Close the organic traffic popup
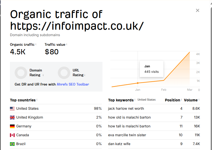Screen dimensions: 212x150 (198, 10)
